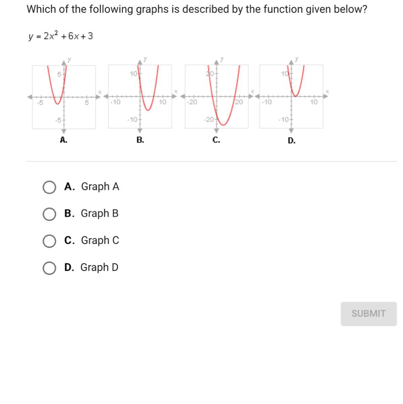Select the Graph B radio button
403x404 pixels.
tap(49, 214)
